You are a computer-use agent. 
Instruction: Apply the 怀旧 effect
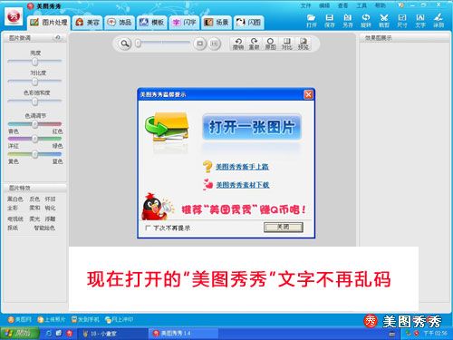coord(50,199)
